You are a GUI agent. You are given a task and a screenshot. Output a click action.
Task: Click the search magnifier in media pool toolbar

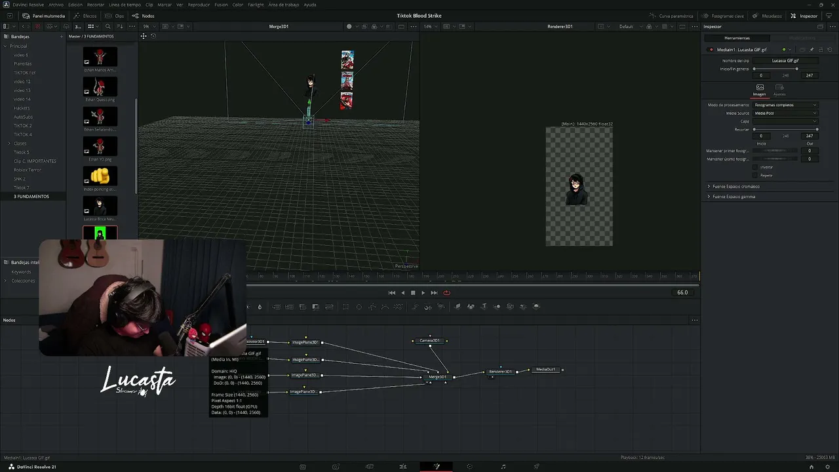pos(107,26)
